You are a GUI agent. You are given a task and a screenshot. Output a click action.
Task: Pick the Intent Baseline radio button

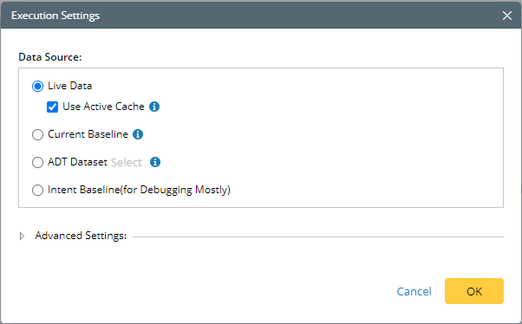(x=37, y=191)
